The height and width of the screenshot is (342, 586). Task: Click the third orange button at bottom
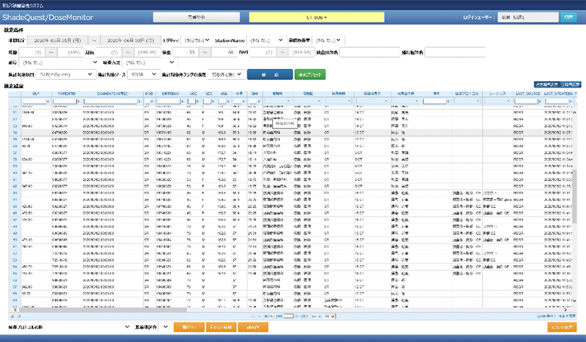[253, 327]
